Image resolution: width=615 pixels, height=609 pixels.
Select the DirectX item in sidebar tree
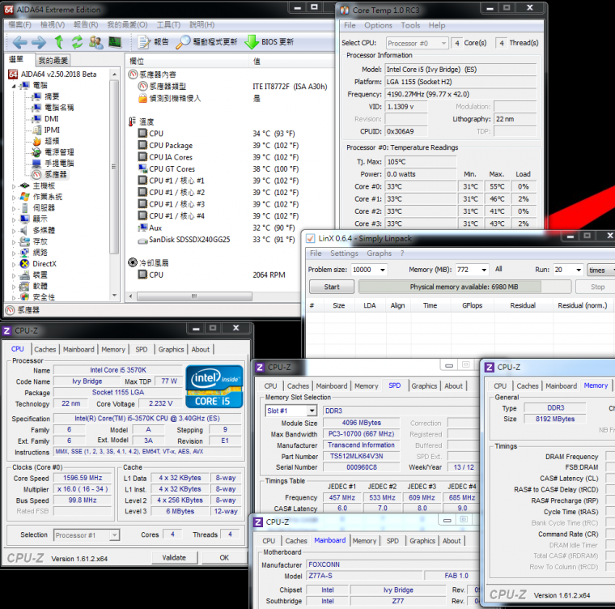point(44,264)
